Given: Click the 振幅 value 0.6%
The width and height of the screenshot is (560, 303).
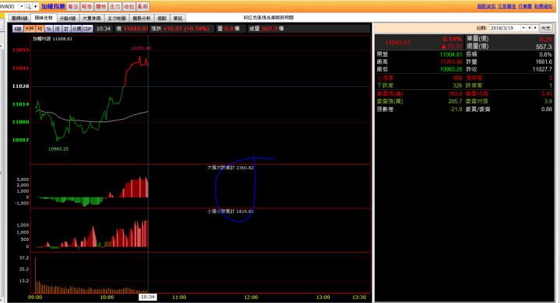Looking at the screenshot, I should (546, 54).
